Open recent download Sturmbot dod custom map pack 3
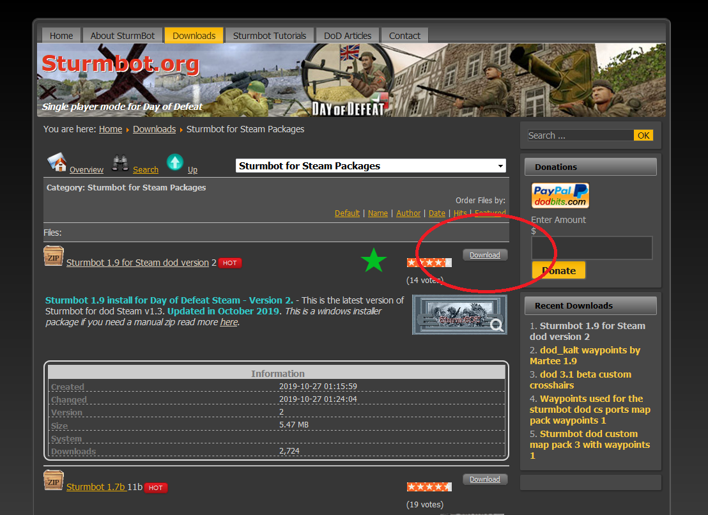 pos(590,445)
